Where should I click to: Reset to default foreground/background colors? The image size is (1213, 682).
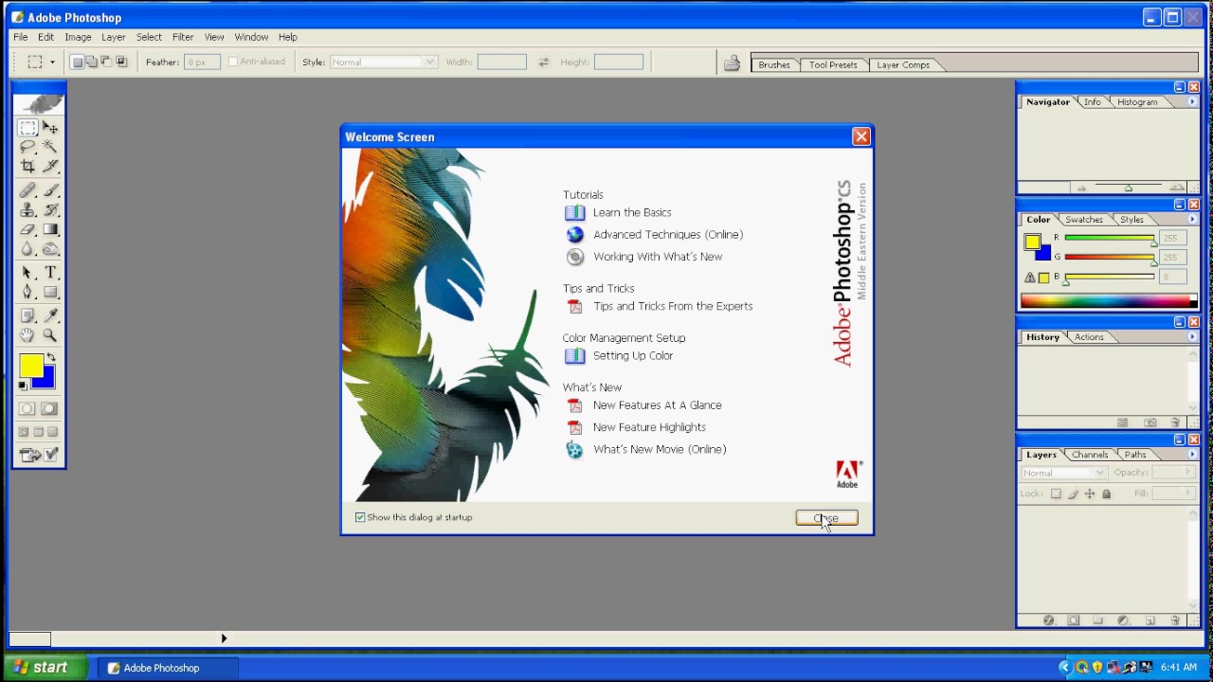click(23, 386)
